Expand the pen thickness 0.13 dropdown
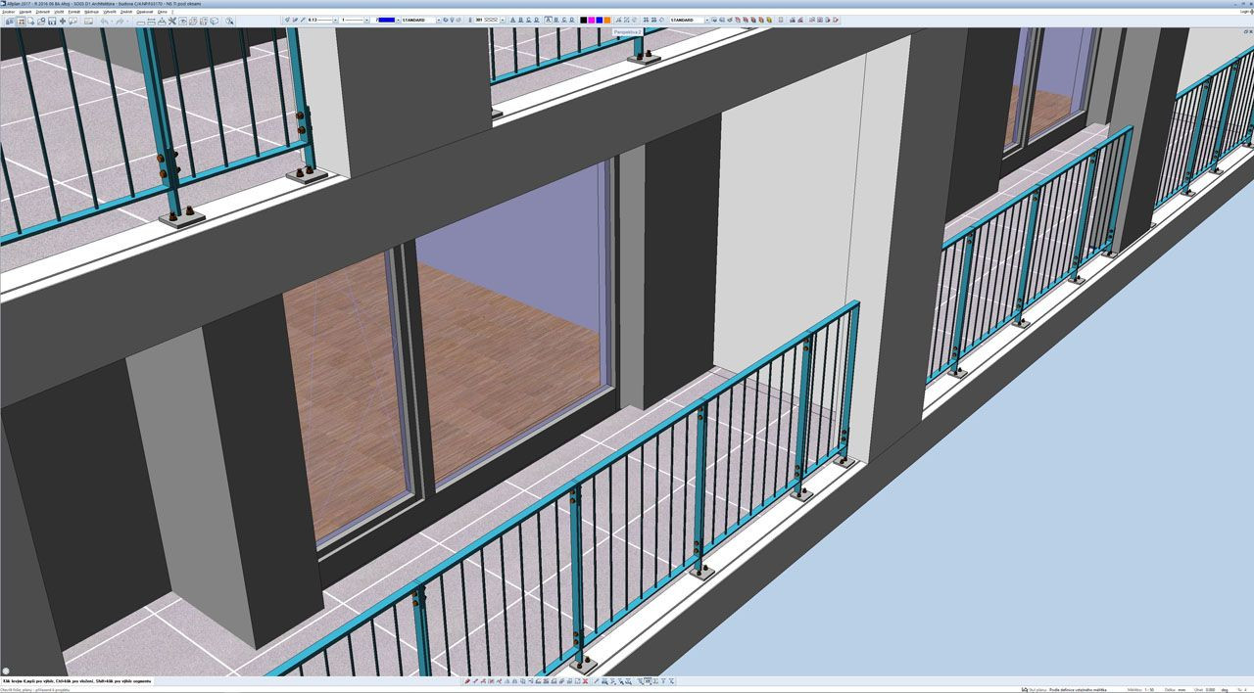The height and width of the screenshot is (693, 1254). [x=335, y=20]
